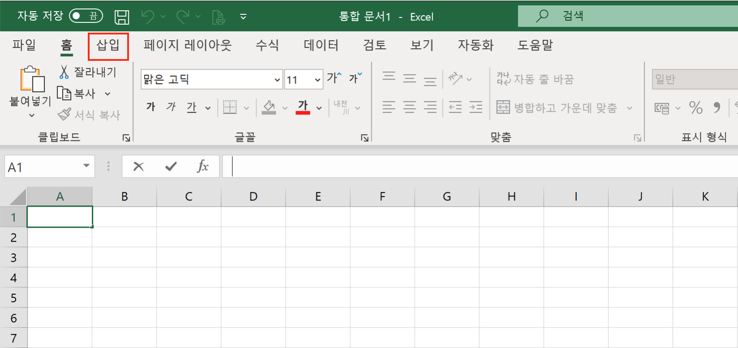This screenshot has width=738, height=348.
Task: Toggle the AutoSave switch
Action: pyautogui.click(x=86, y=16)
